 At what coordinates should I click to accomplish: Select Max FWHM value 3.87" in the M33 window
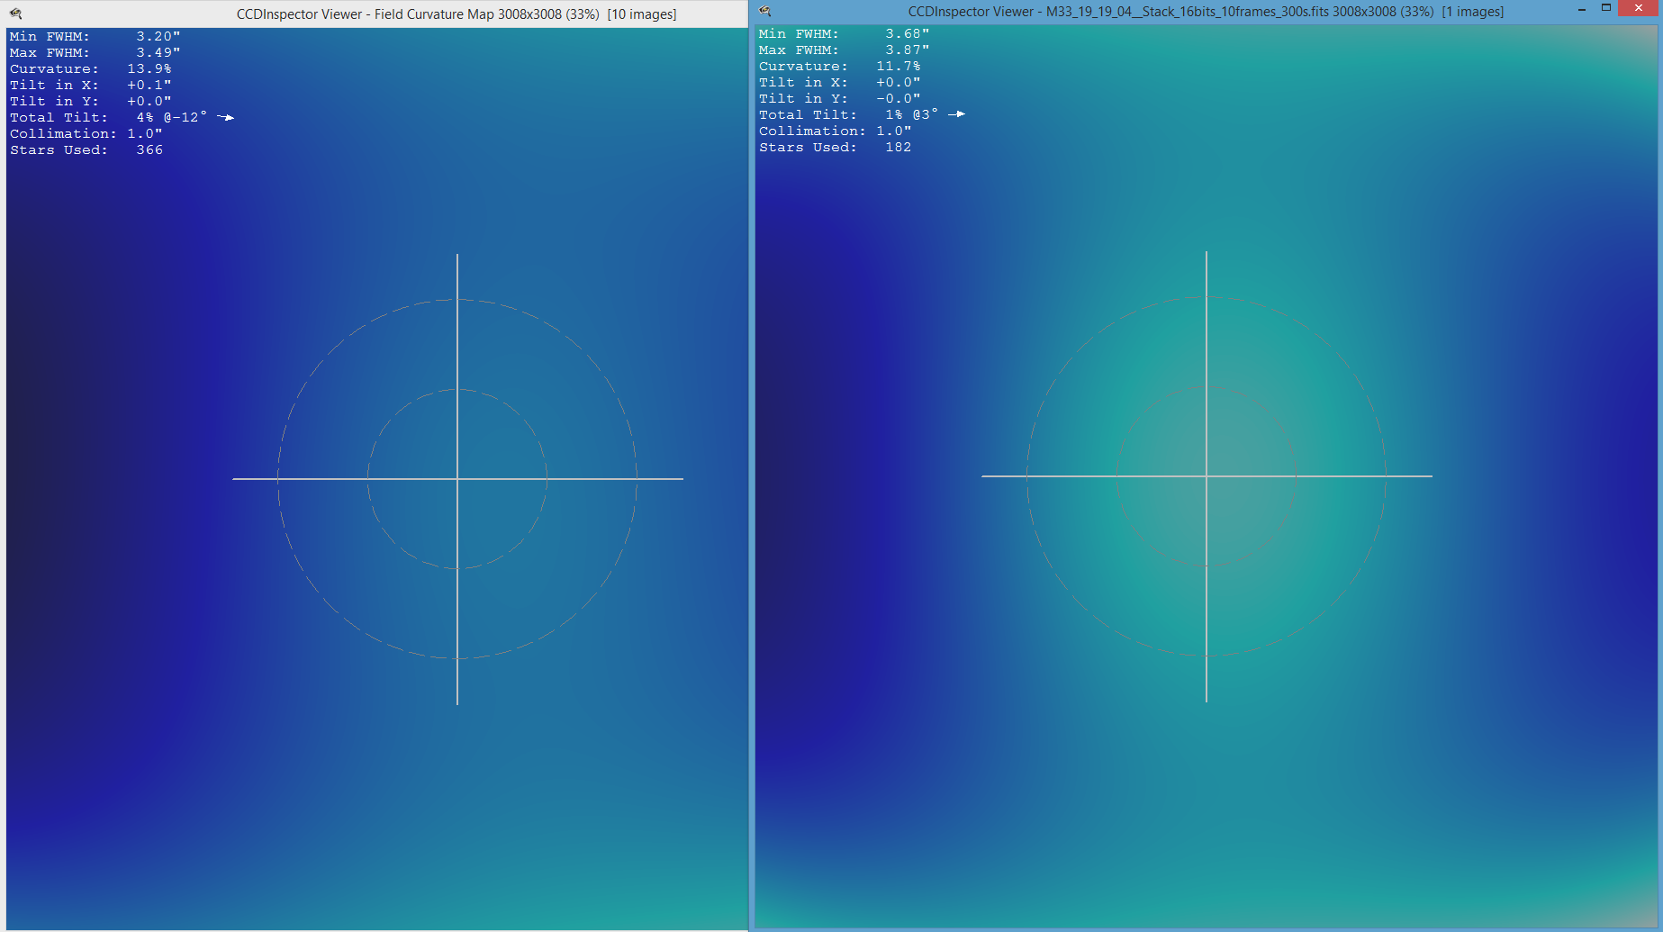pyautogui.click(x=907, y=50)
